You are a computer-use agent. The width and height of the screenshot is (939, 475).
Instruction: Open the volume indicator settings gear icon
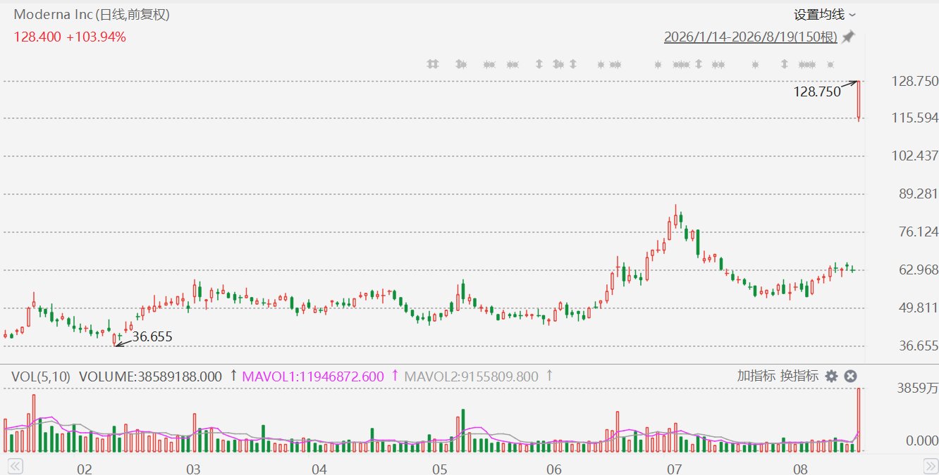pos(832,376)
